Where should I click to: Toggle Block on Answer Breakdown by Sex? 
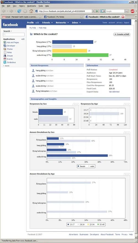pos(127,133)
